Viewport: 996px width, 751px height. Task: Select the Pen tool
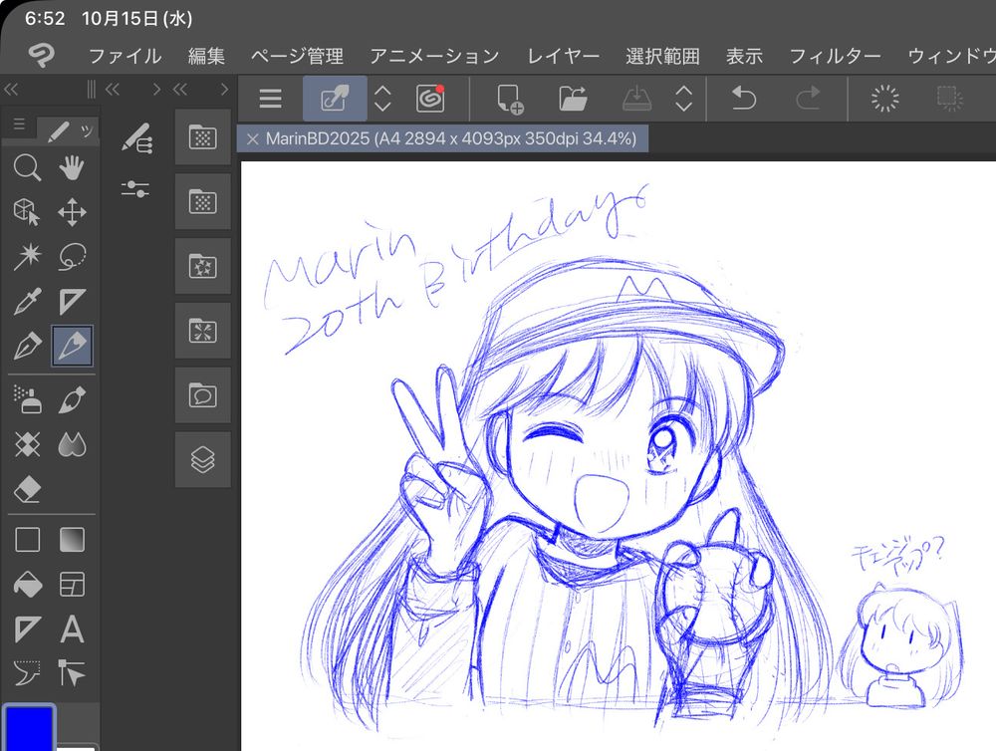[x=27, y=346]
